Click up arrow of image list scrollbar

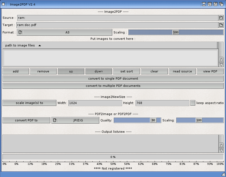click(x=221, y=60)
